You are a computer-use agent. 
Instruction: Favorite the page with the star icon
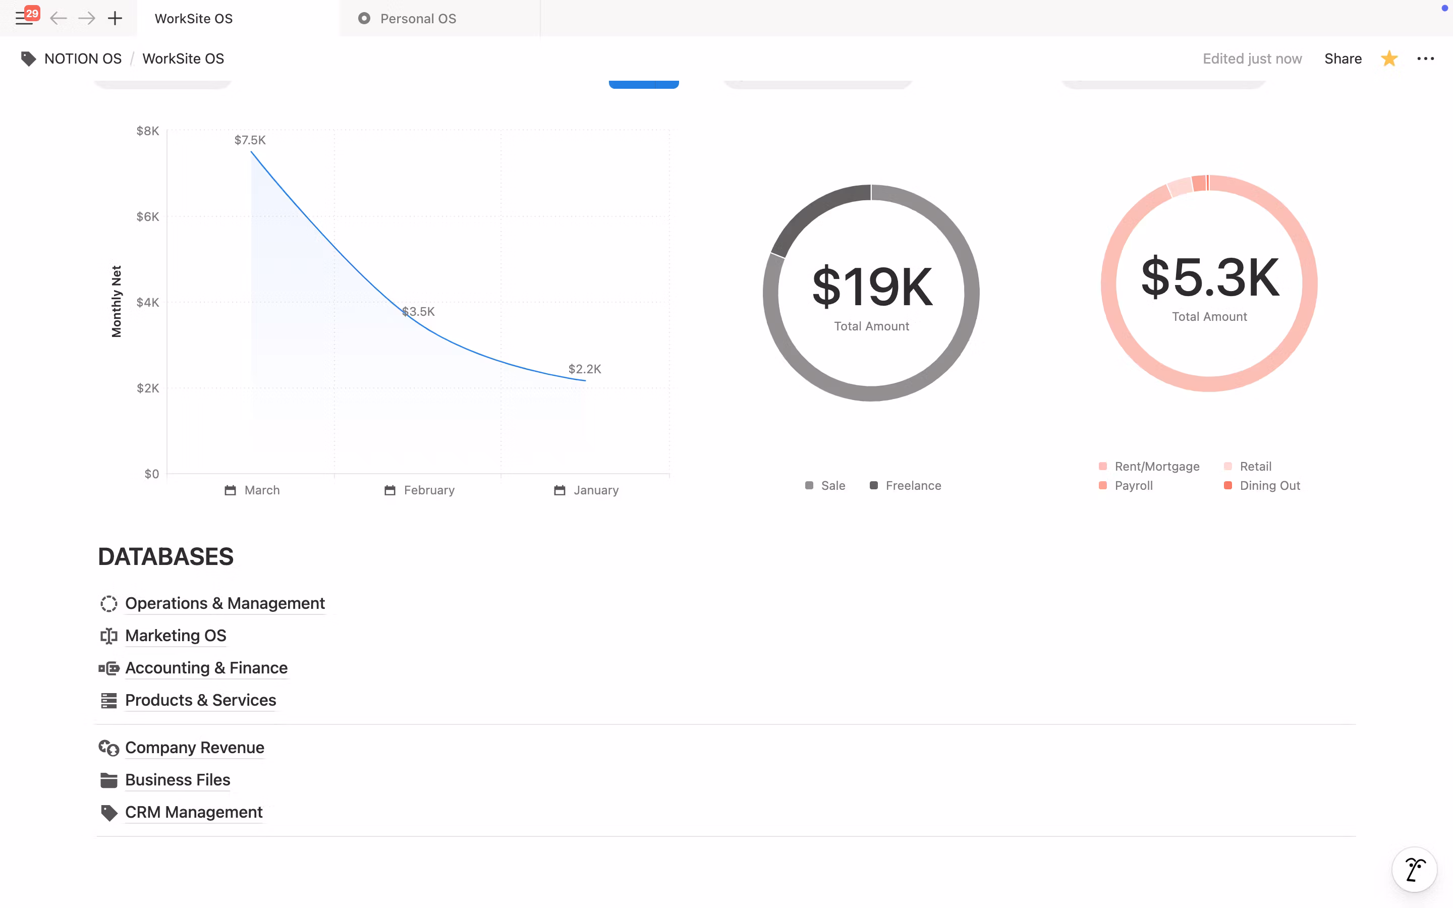tap(1389, 59)
